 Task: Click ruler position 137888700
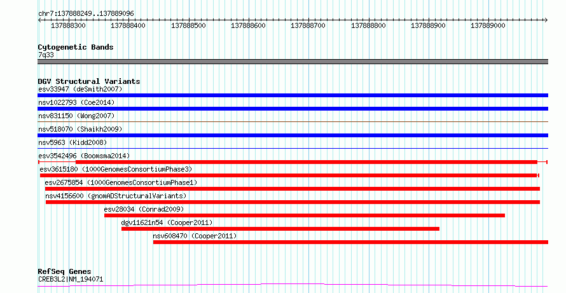pos(308,25)
